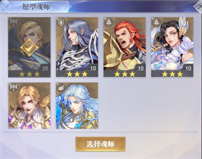This screenshot has height=159, width=202.
Task: Click the 愿望魂师 title text
Action: (36, 7)
